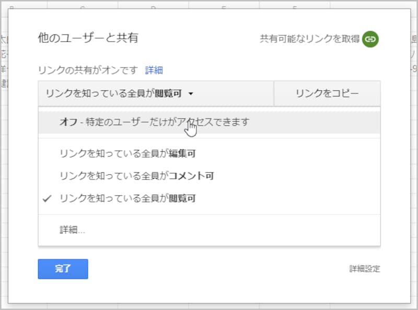Open 共有可能なリンクを取得
Screen dimensions: 418x310
point(310,39)
